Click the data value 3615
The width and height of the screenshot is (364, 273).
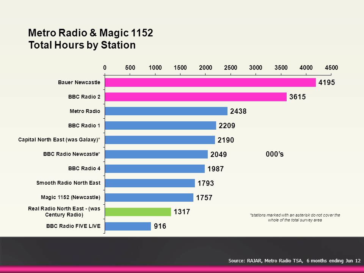click(x=297, y=97)
